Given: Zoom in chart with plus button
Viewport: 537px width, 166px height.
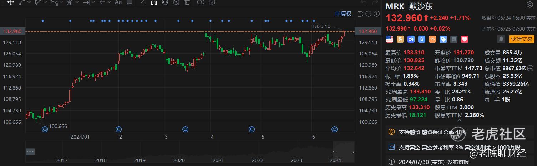Looking at the screenshot, I should [x=376, y=14].
